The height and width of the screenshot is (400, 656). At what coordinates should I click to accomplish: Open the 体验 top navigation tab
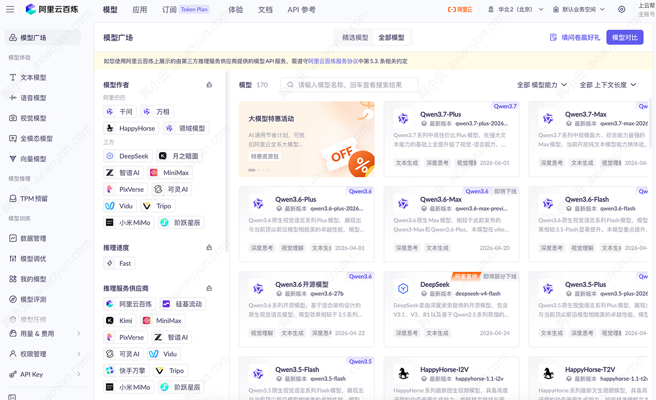(236, 9)
